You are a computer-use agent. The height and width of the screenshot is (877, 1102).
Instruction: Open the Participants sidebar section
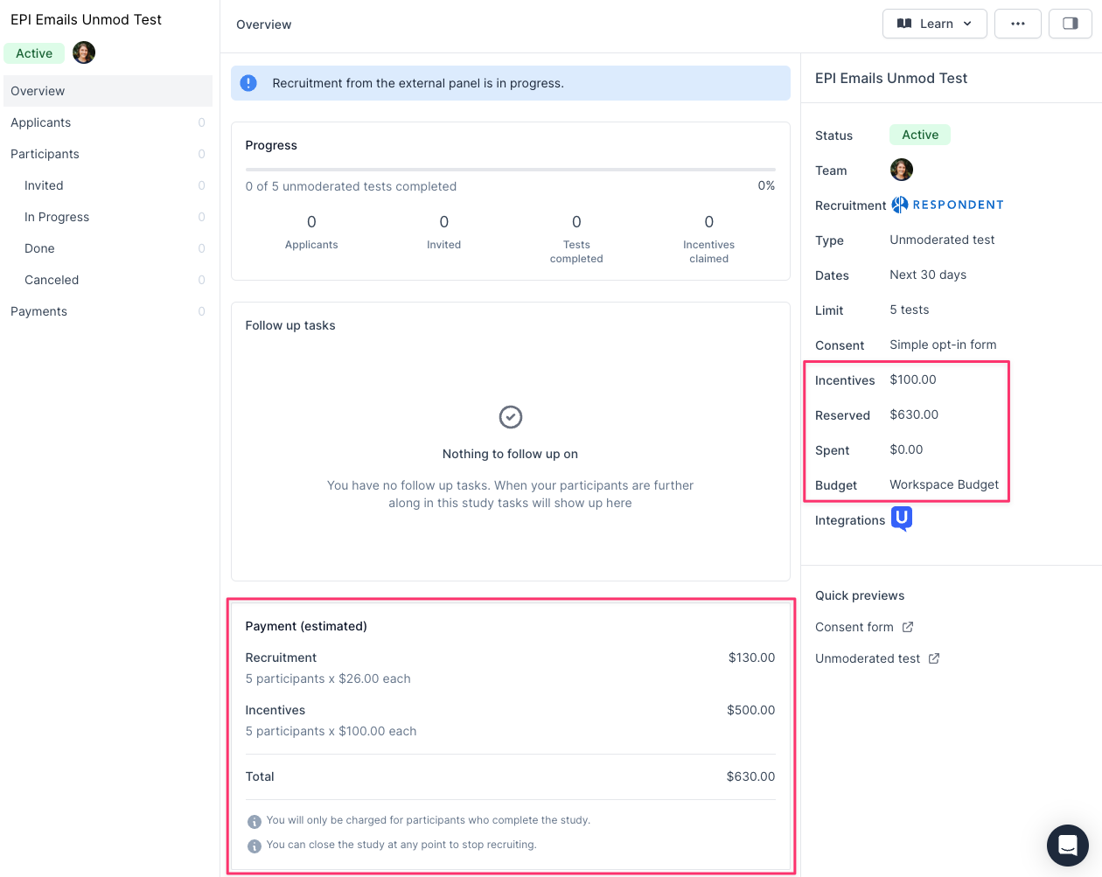pos(45,154)
